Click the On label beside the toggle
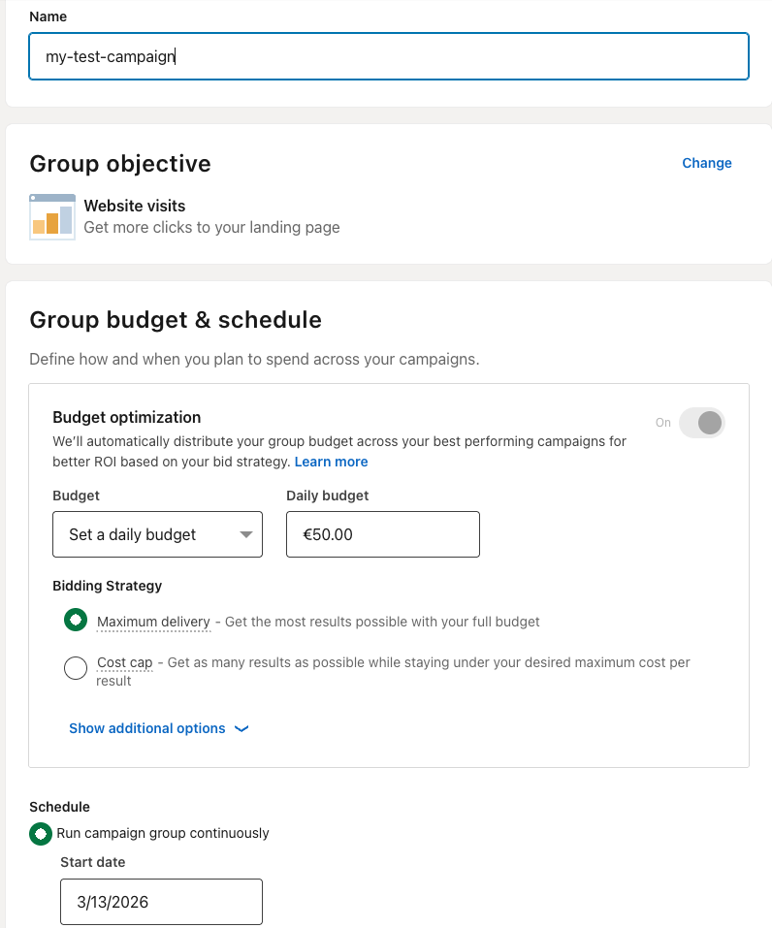The image size is (772, 928). [x=662, y=423]
